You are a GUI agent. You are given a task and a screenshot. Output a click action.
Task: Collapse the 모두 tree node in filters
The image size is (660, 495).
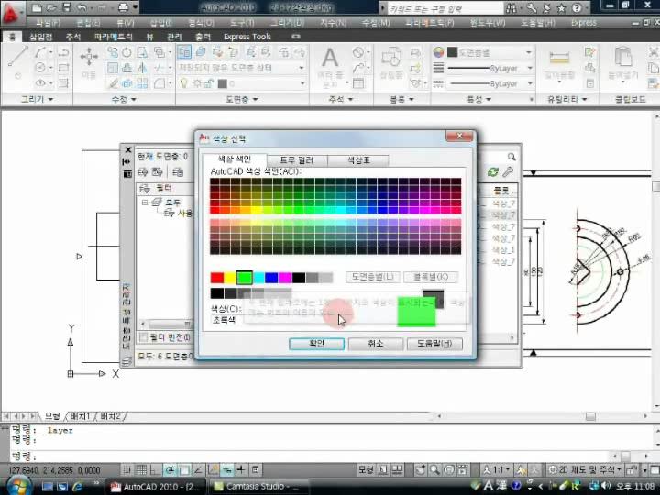pyautogui.click(x=145, y=203)
